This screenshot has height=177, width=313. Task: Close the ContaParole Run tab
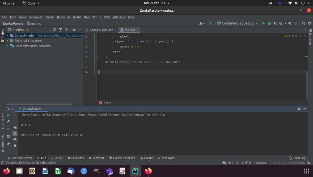[x=45, y=109]
